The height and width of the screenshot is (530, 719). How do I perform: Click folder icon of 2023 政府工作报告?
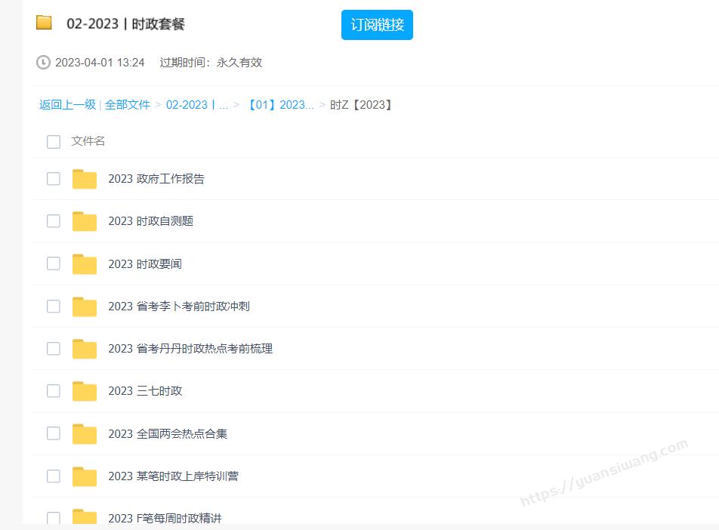tap(85, 179)
